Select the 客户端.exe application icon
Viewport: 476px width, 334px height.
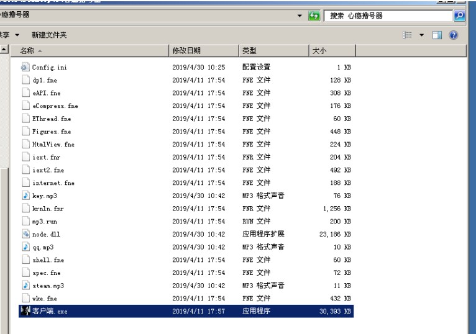tap(25, 311)
